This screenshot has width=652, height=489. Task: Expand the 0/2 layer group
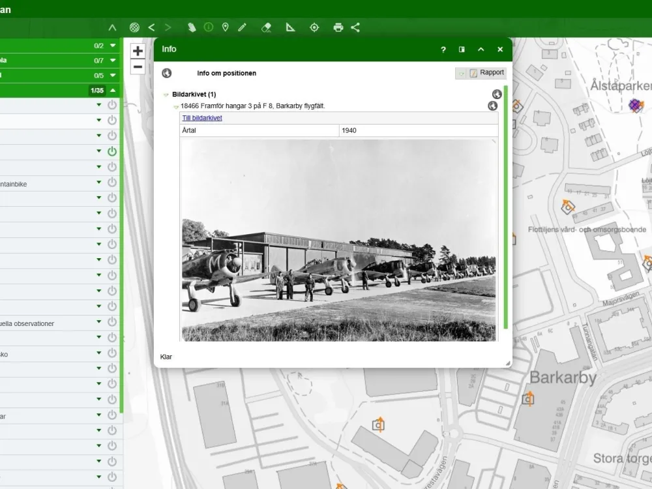click(113, 46)
